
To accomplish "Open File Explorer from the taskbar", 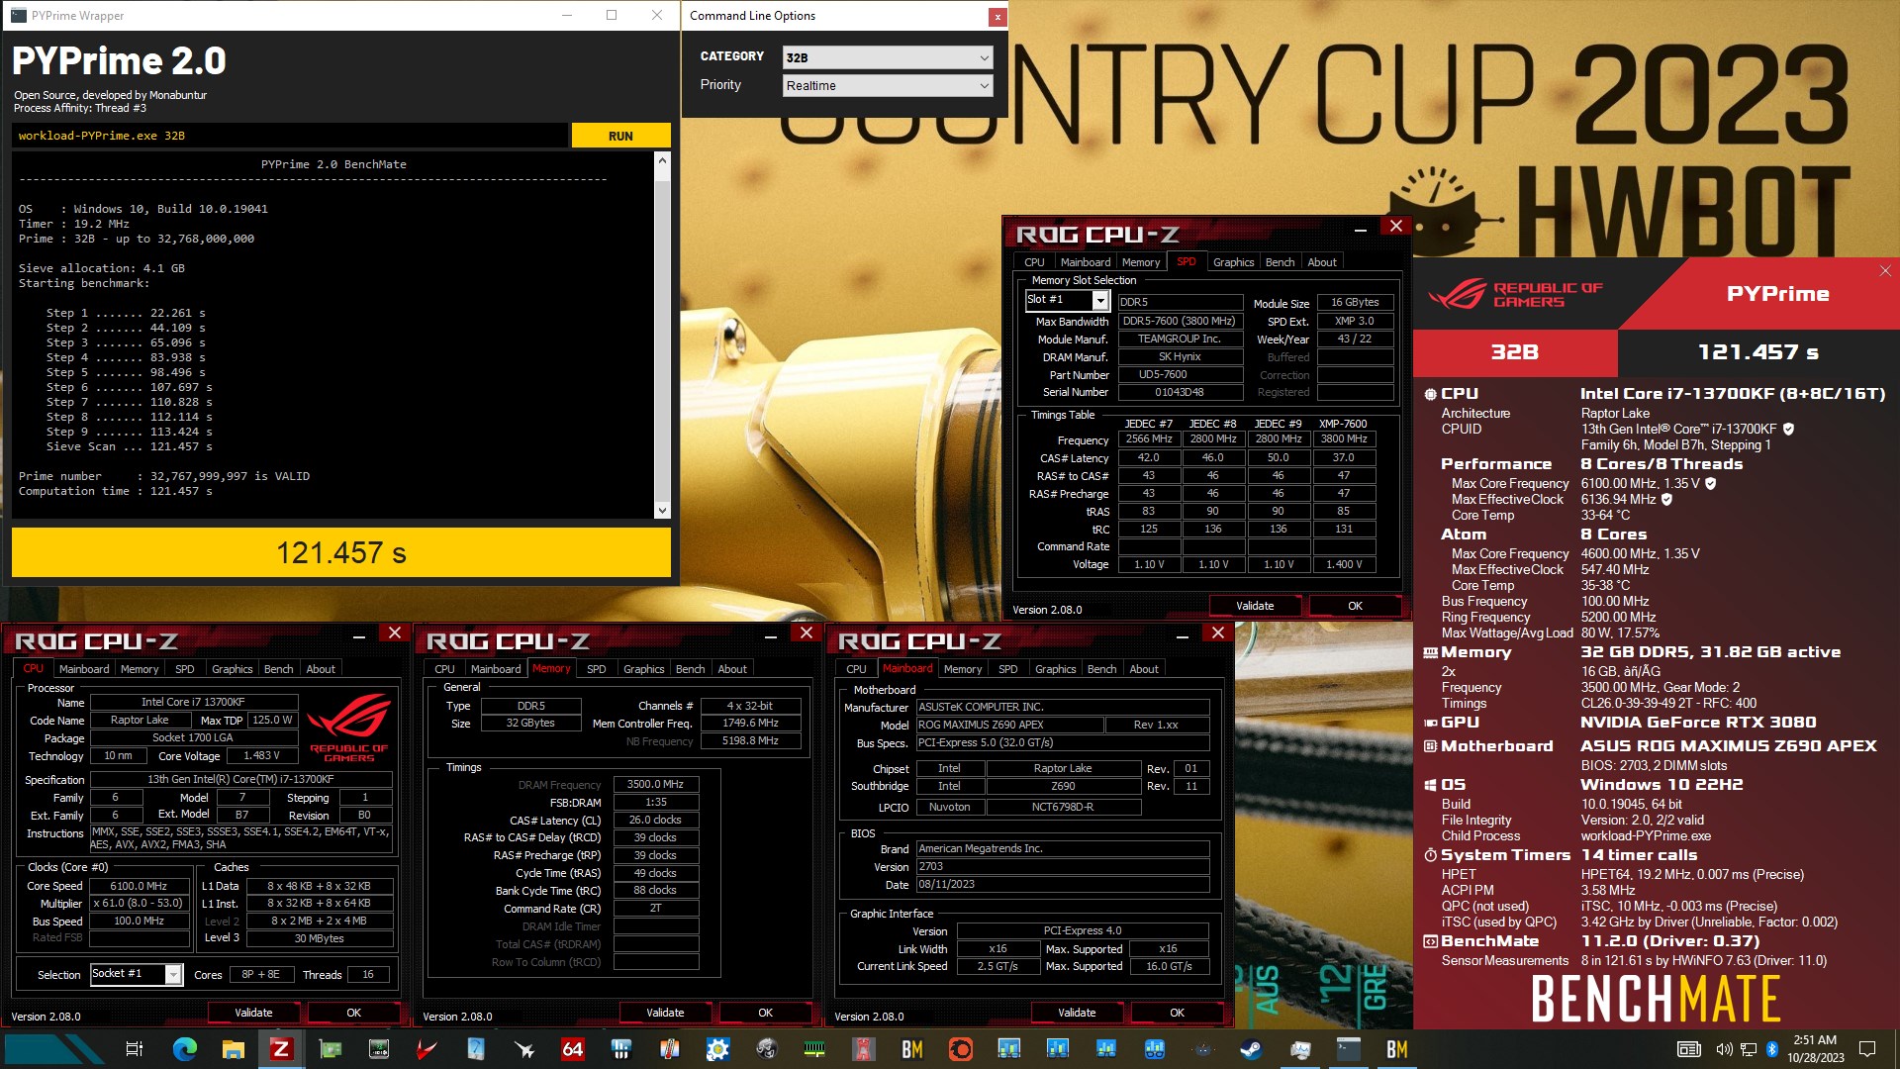I will pos(233,1049).
